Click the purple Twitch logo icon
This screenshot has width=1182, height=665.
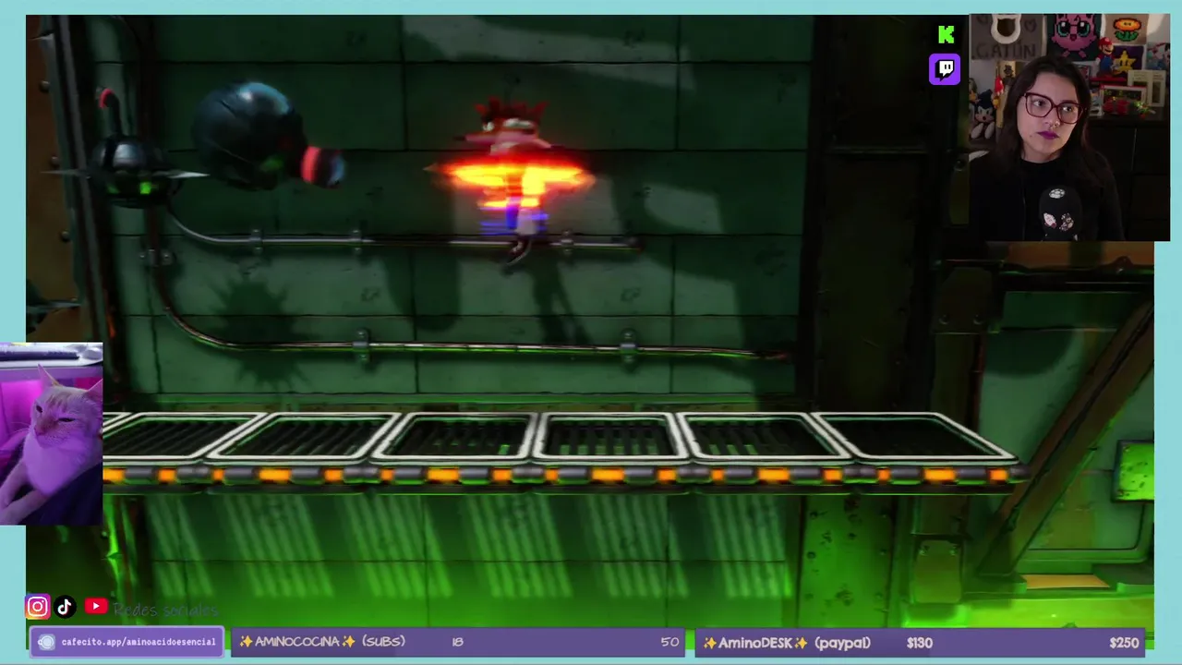coord(945,69)
